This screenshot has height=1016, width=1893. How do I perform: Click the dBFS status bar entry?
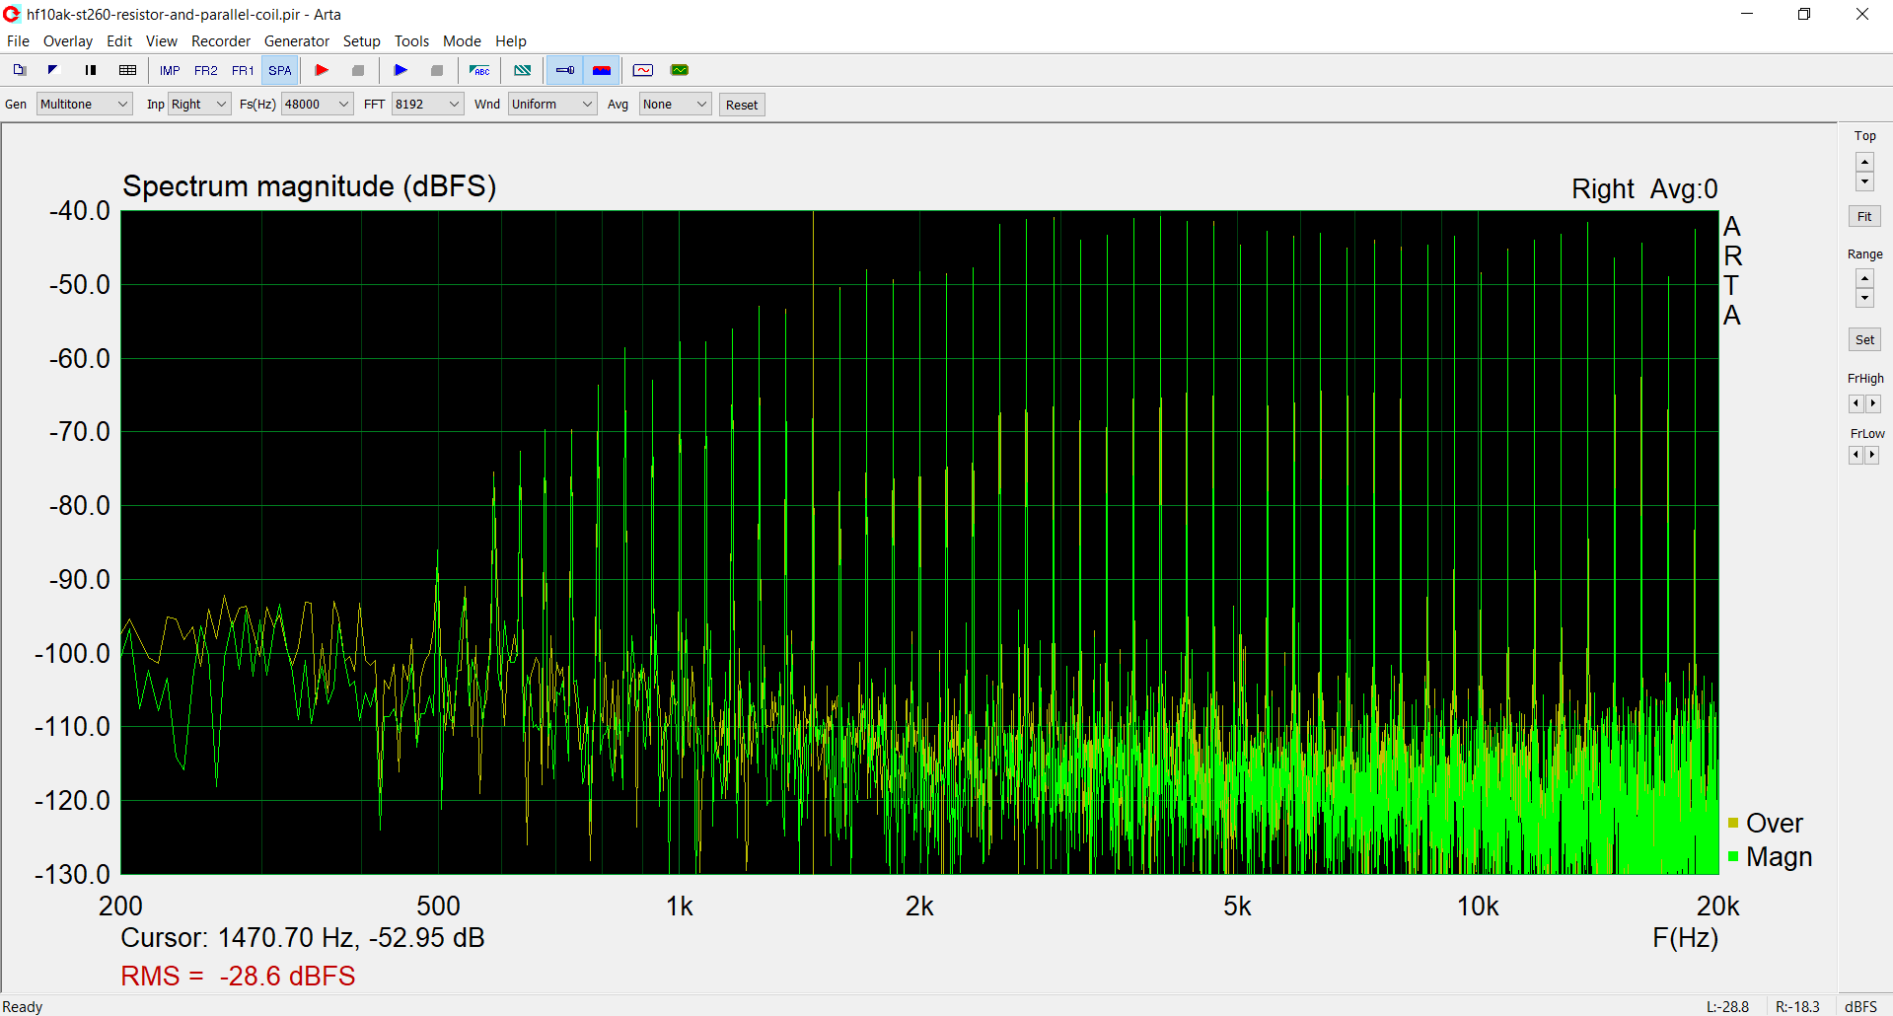click(x=1860, y=1006)
